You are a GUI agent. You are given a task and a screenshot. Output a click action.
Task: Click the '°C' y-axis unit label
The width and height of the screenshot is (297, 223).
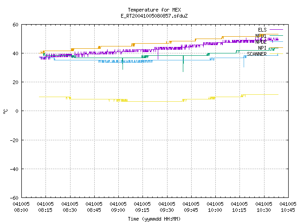[x=5, y=111]
